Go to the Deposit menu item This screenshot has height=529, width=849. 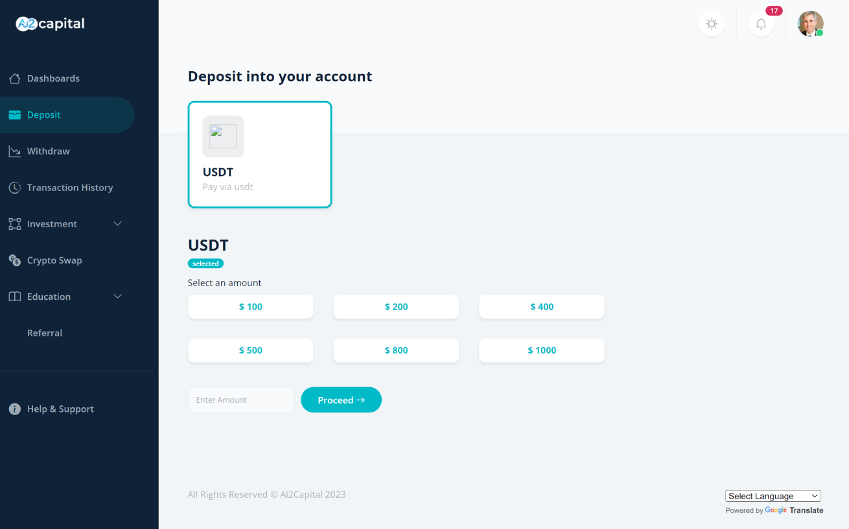click(44, 115)
